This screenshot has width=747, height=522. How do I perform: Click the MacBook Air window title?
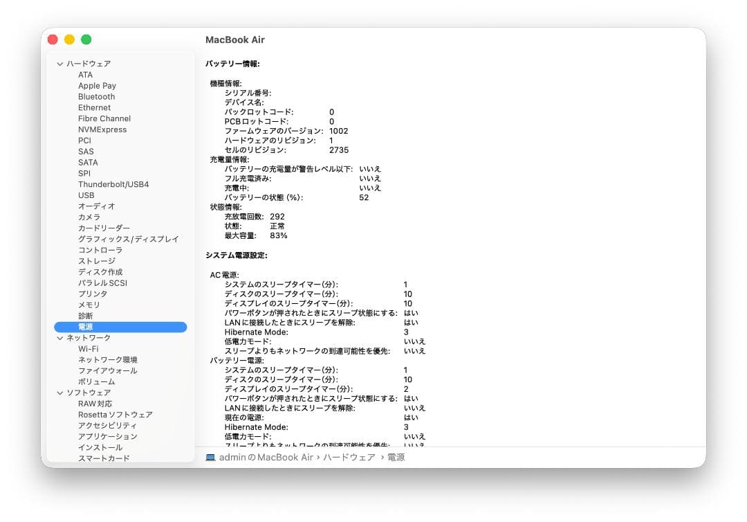tap(235, 40)
